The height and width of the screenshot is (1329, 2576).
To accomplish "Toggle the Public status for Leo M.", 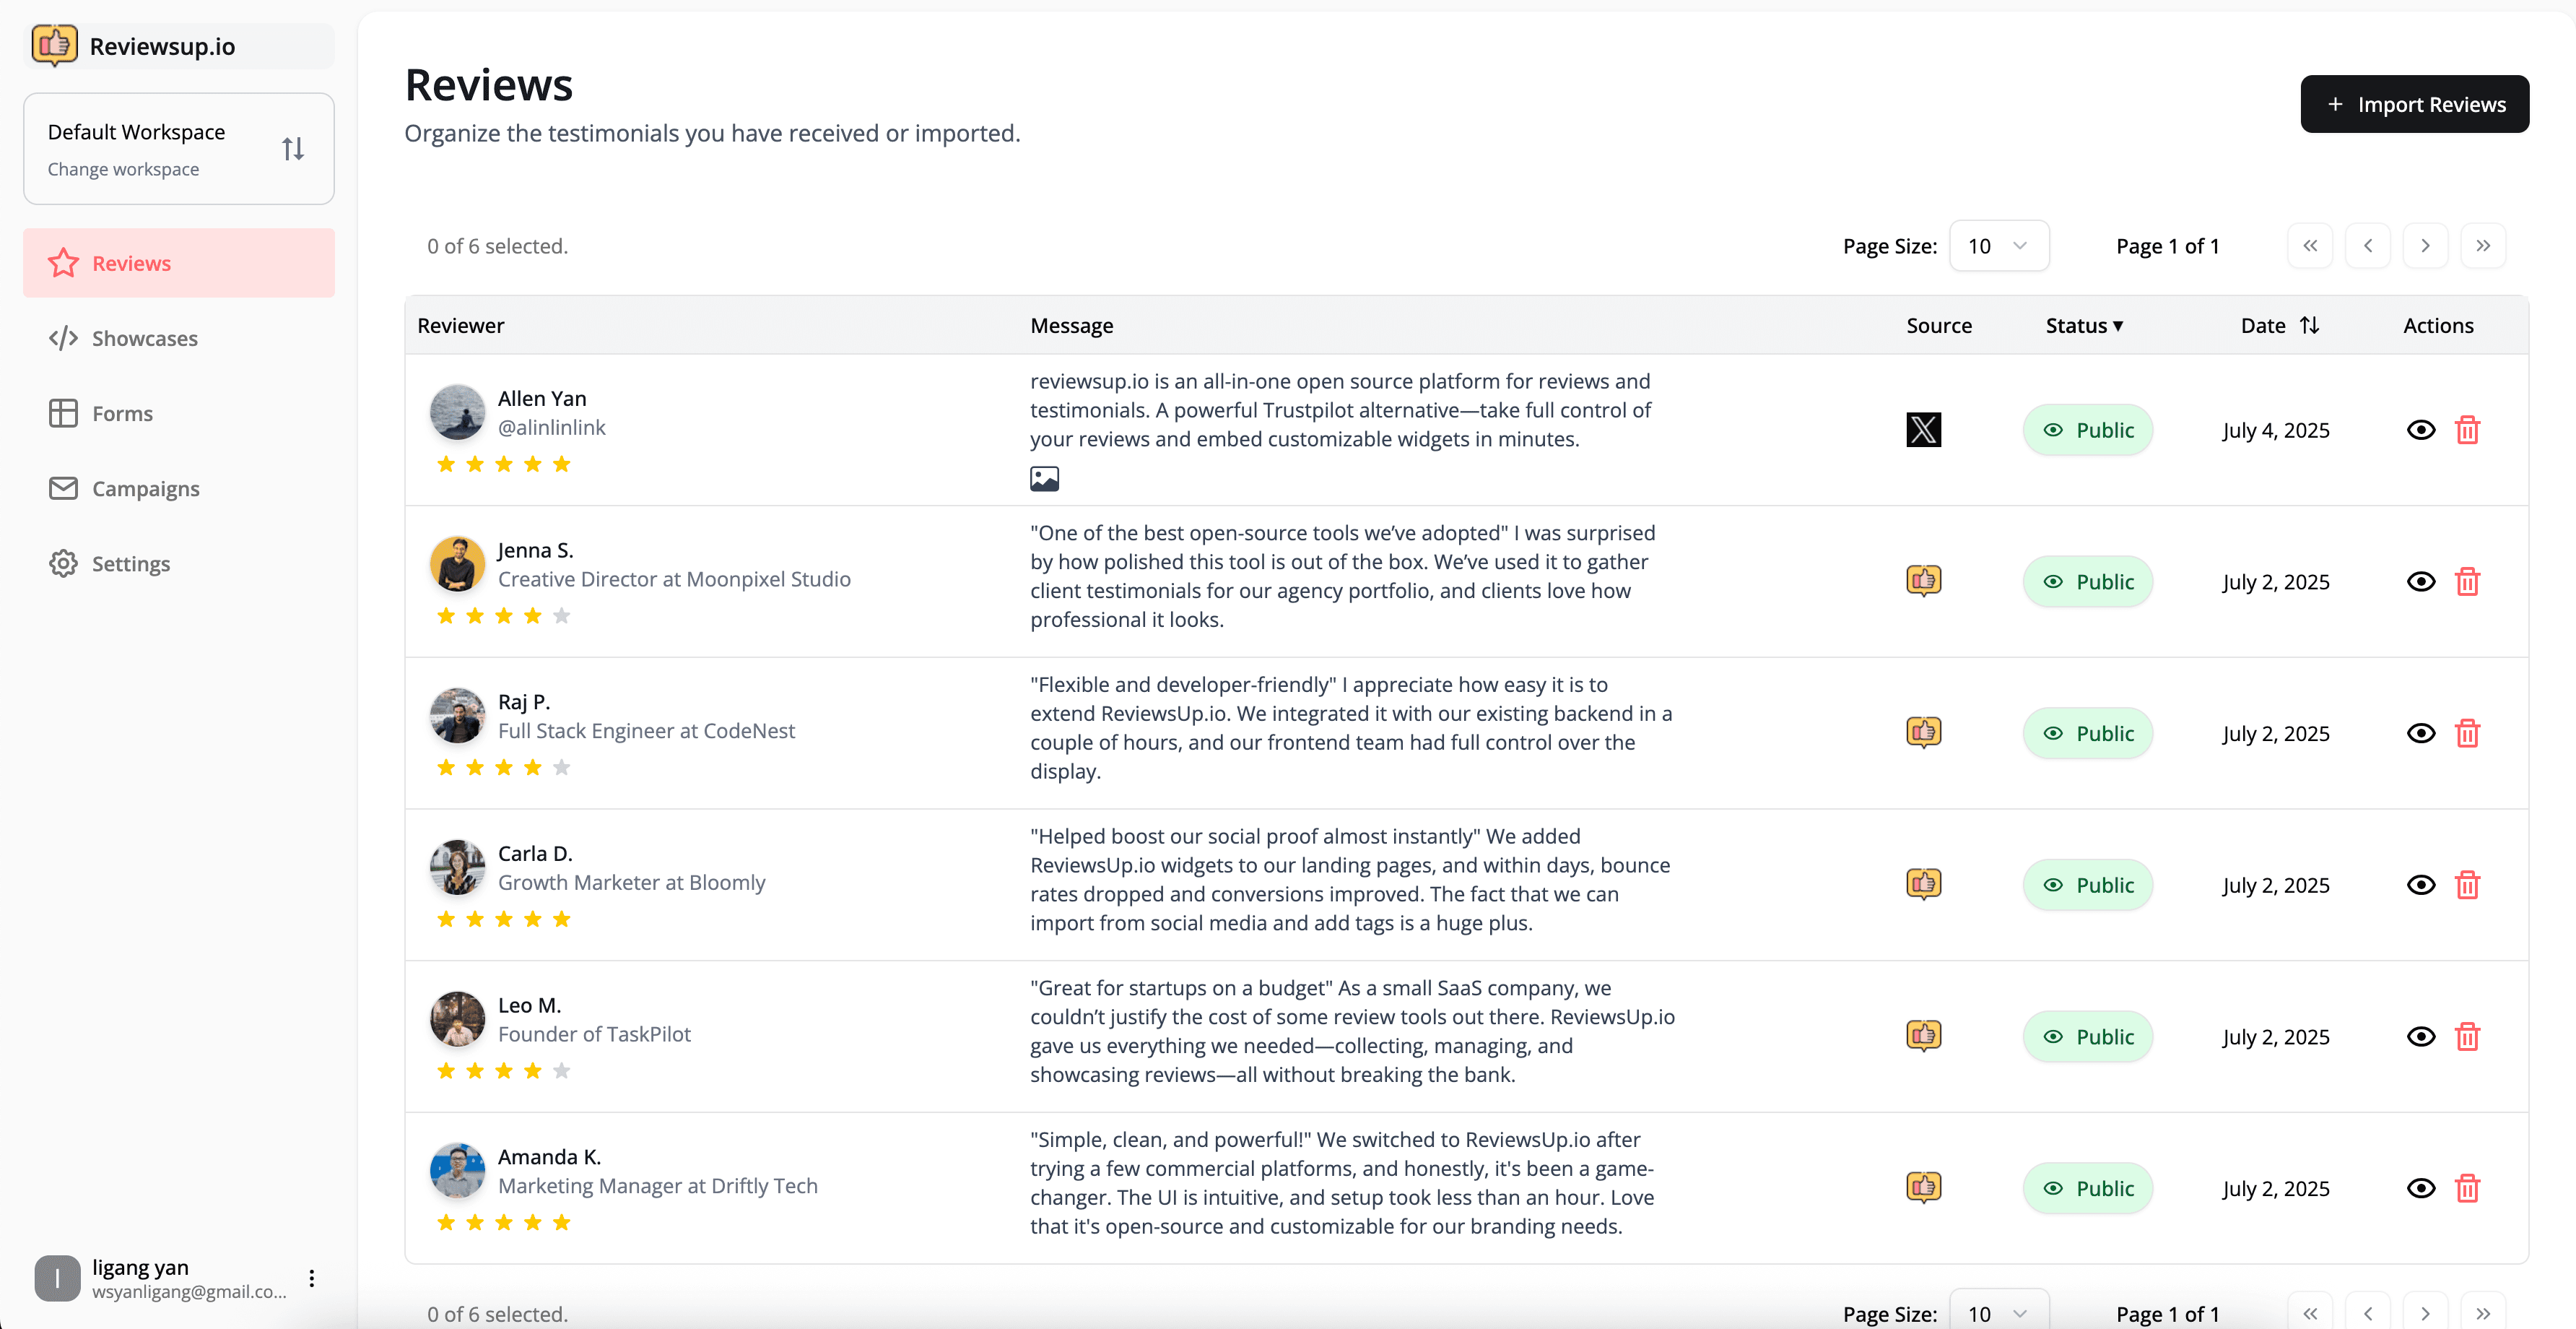I will pos(2088,1036).
